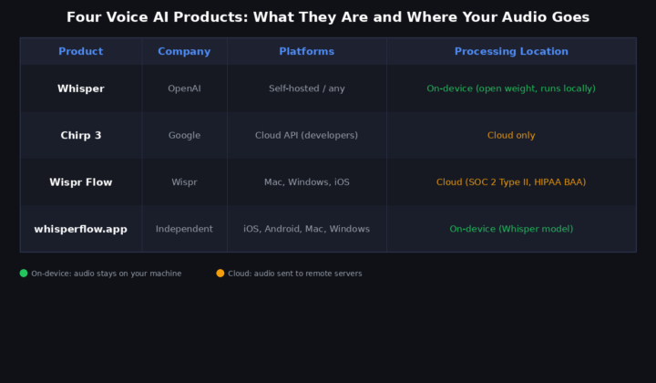Click 'Cloud (SOC 2 Type II, HIPAA BAA)' cell
Viewport: 656px width, 383px height.
click(x=511, y=182)
